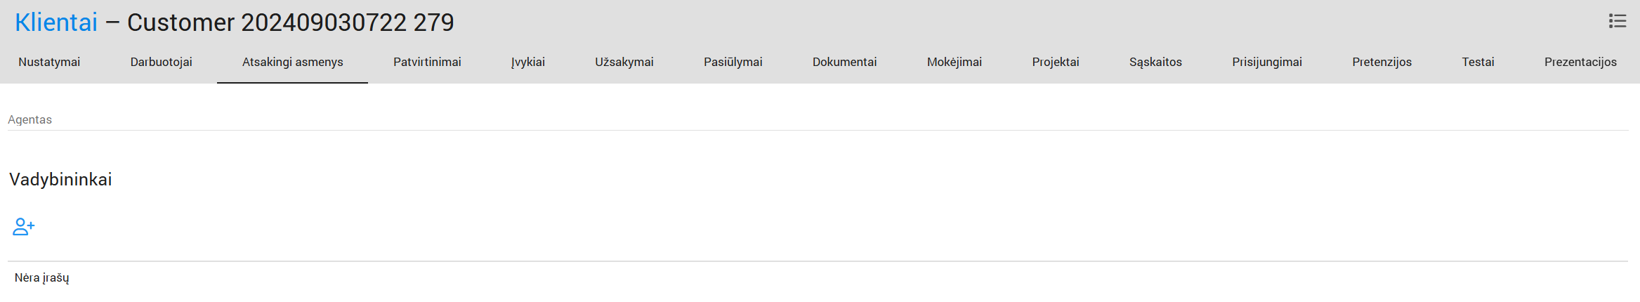Select the Atsakingi asmenys tab
Viewport: 1640px width, 302px height.
292,62
